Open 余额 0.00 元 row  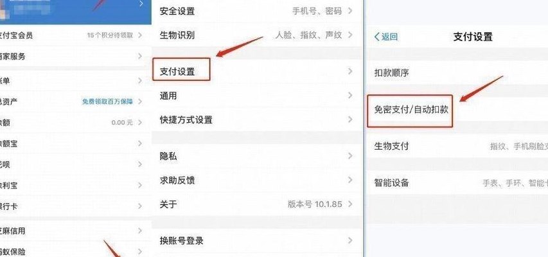tap(76, 122)
